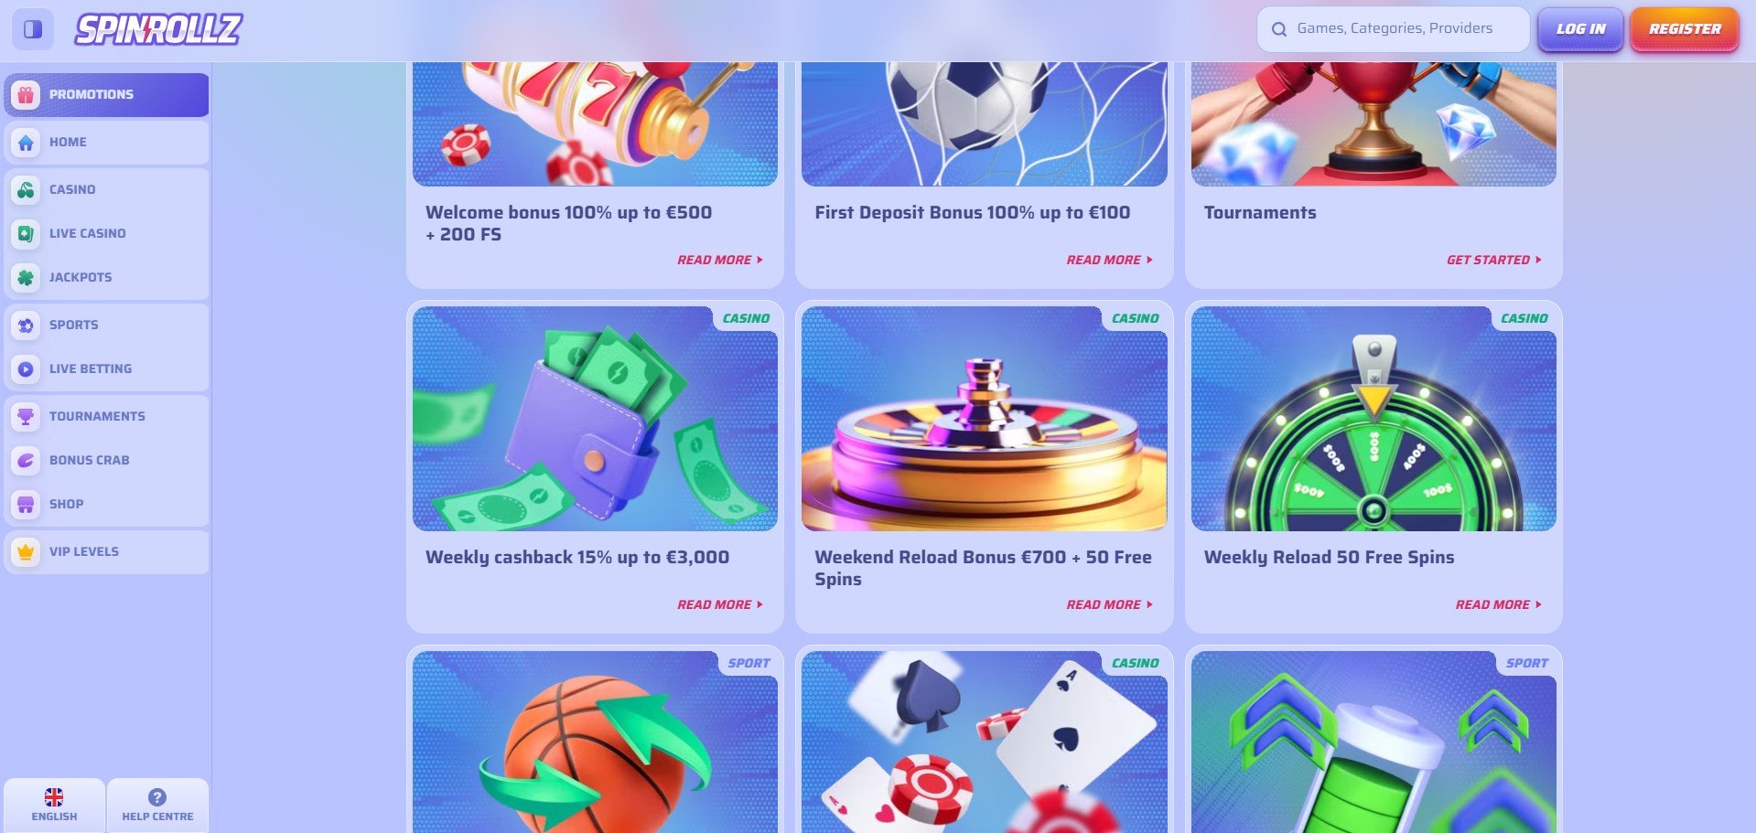Viewport: 1756px width, 833px height.
Task: Open Jackpots clover icon
Action: pos(26,277)
